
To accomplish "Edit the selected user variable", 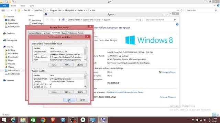I will pyautogui.click(x=67, y=65).
